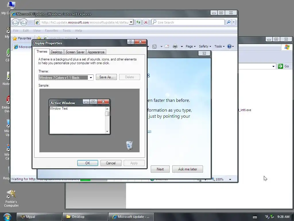Click the RSS feeds icon in IE toolbar

point(154,46)
